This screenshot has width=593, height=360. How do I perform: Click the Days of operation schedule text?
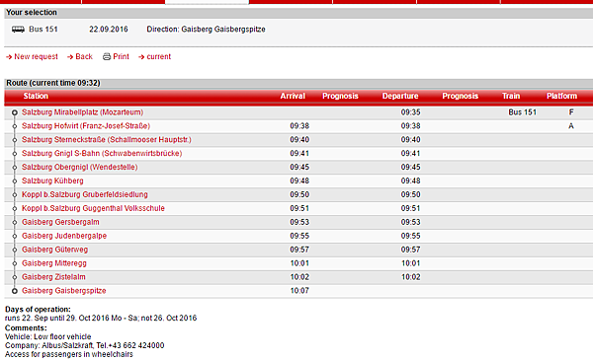click(101, 318)
